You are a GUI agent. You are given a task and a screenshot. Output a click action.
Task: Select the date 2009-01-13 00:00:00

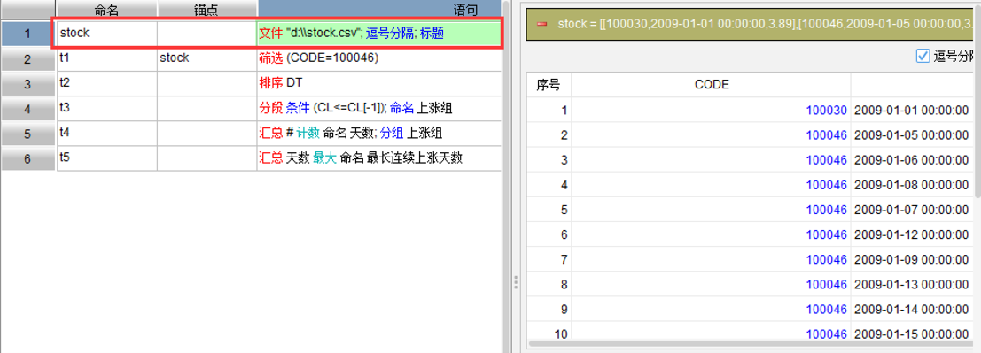(x=911, y=284)
